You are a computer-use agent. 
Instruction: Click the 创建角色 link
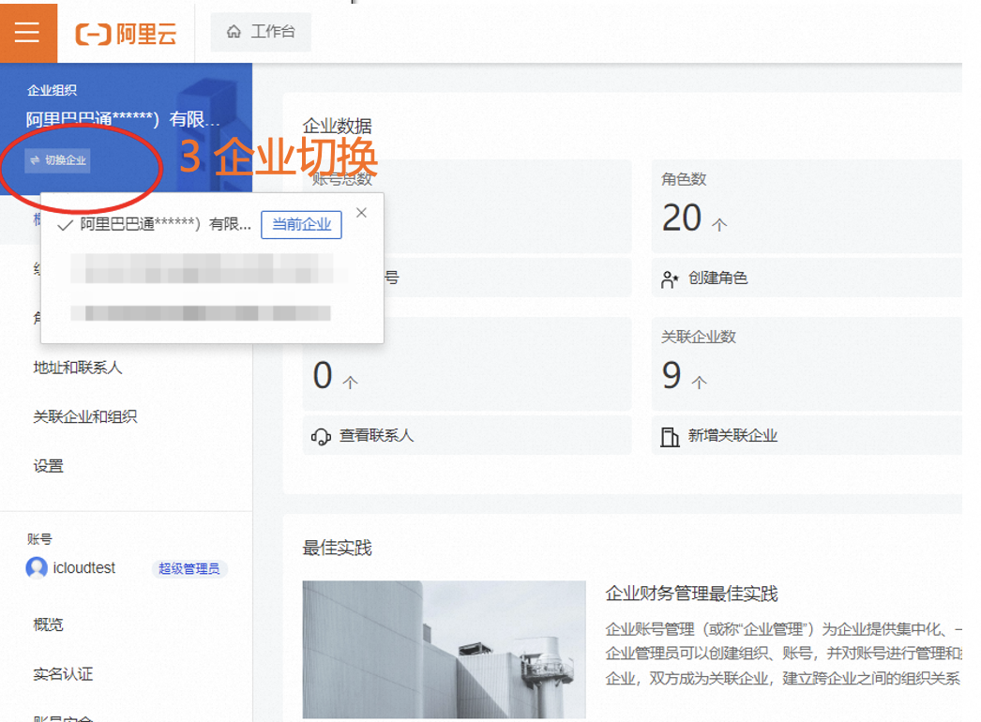pyautogui.click(x=717, y=278)
